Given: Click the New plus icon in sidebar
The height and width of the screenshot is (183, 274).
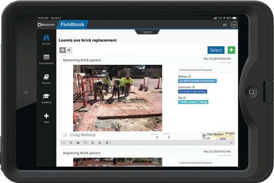Looking at the screenshot, I should tap(46, 117).
